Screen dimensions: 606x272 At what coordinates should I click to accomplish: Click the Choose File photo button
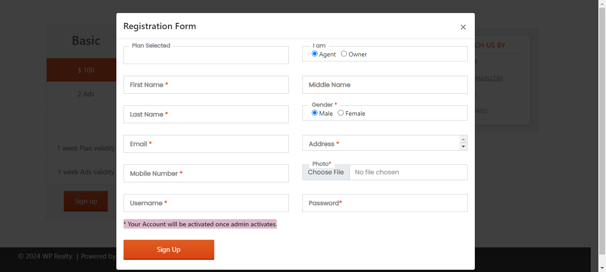(x=326, y=172)
